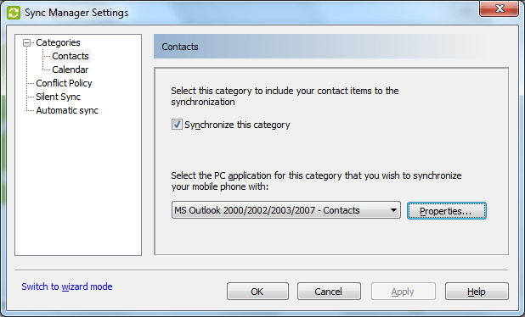Open Help for Sync Manager
This screenshot has width=525, height=317.
tap(477, 292)
